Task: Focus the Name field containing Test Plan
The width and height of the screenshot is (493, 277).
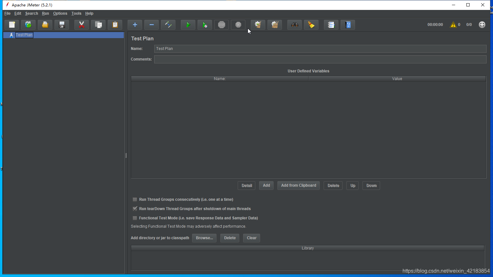Action: (x=320, y=49)
